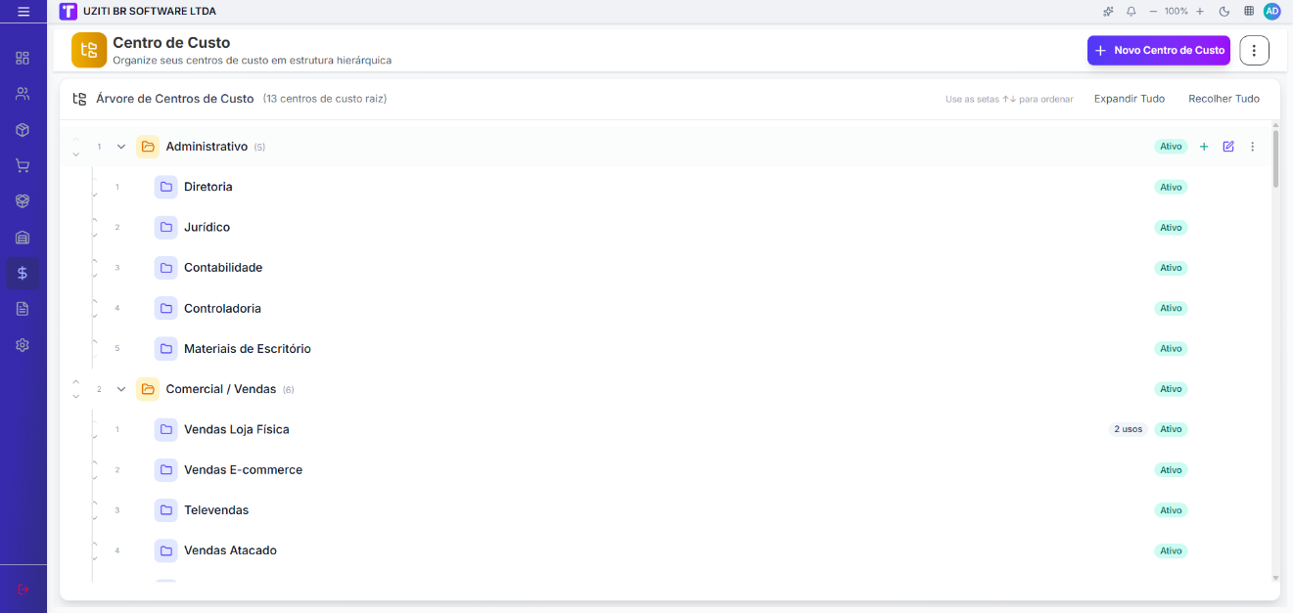Click the tree list vertical scrollbar thumb
This screenshot has height=613, width=1293.
1275,158
